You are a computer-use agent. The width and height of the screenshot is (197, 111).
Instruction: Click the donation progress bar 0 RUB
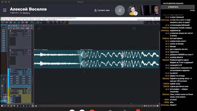178,7
